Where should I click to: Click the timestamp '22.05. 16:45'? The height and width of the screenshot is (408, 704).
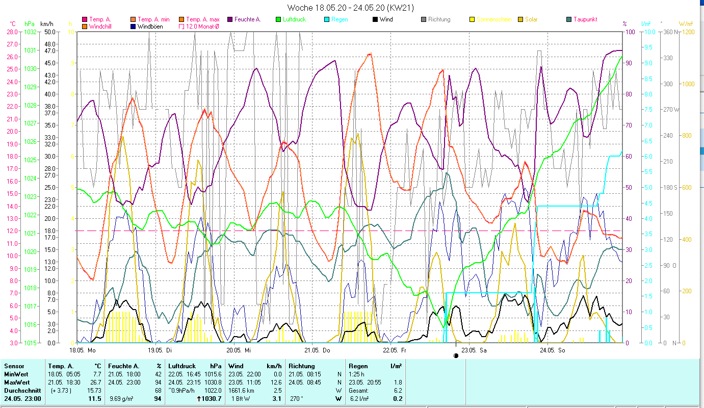pos(185,374)
